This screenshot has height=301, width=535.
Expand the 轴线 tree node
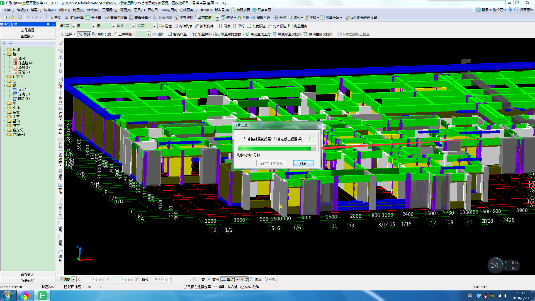4,50
